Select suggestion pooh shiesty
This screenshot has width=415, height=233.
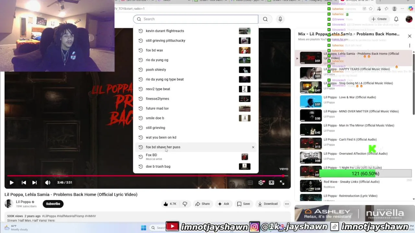click(x=196, y=70)
